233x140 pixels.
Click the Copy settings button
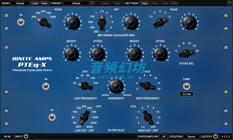144,3
